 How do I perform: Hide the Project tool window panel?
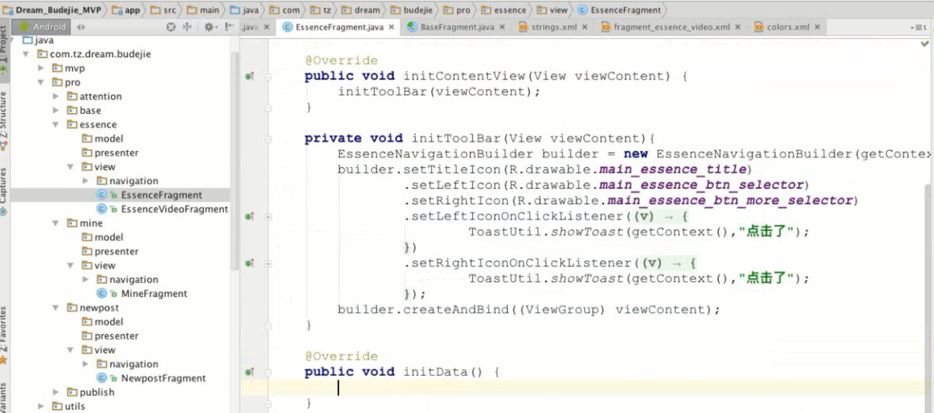[x=228, y=27]
